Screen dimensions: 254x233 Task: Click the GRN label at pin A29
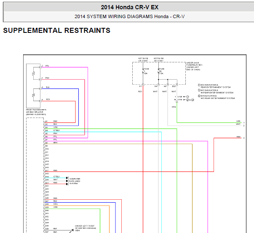tap(55, 207)
